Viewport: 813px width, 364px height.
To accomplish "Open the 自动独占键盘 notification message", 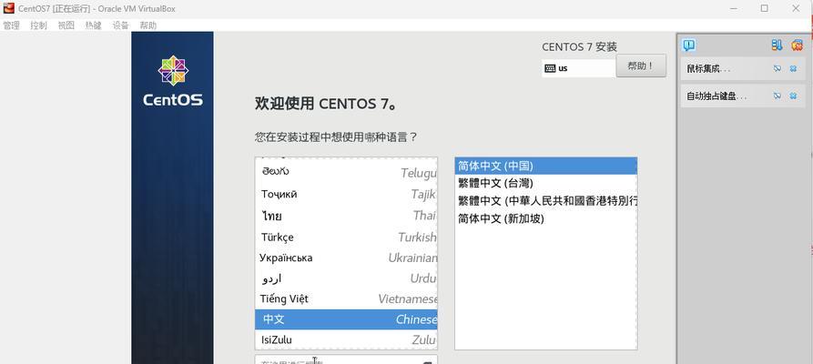I will (716, 96).
